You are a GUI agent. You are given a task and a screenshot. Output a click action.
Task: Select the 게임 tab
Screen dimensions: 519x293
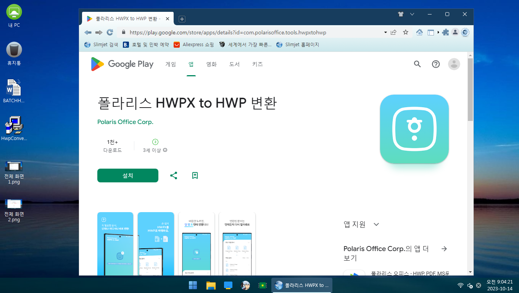click(x=171, y=64)
